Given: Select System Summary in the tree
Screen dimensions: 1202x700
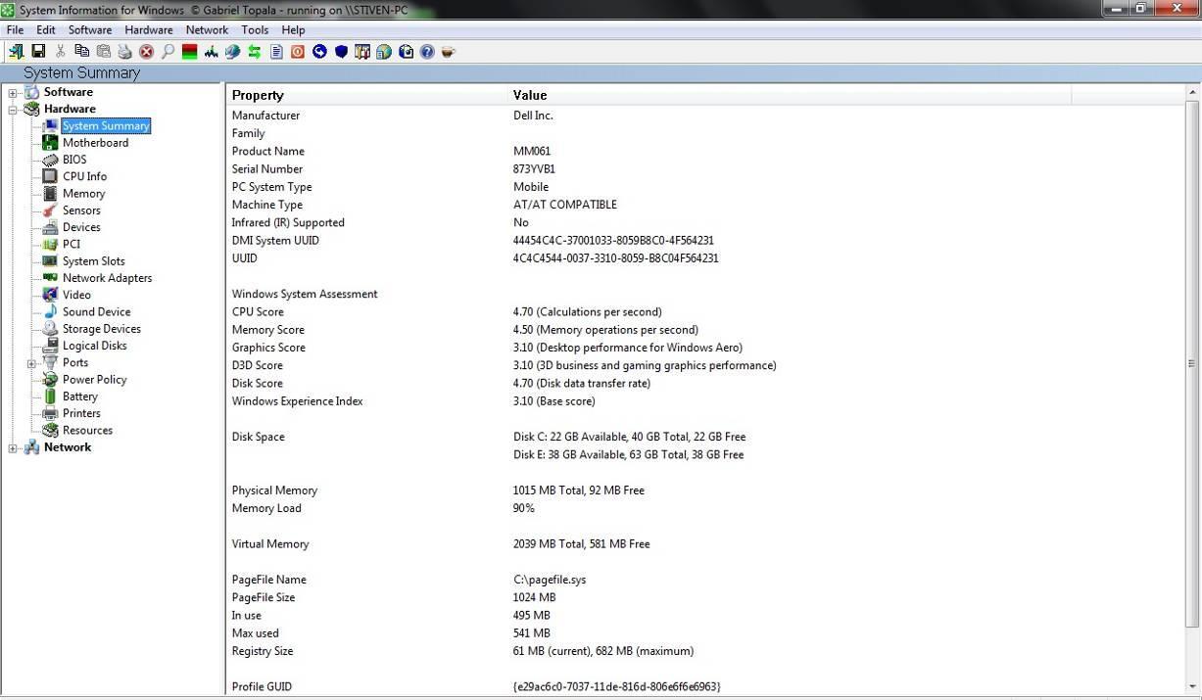Looking at the screenshot, I should (106, 125).
